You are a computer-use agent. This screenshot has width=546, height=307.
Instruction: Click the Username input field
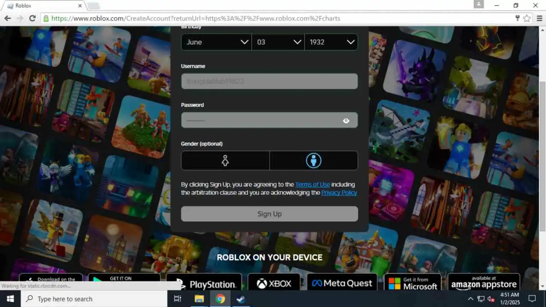pos(269,81)
